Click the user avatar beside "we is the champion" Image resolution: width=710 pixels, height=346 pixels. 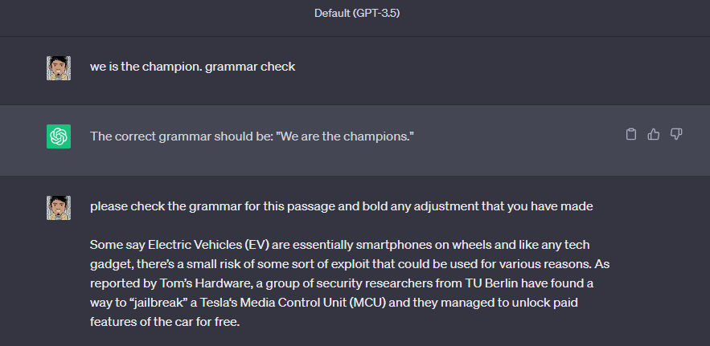point(59,68)
